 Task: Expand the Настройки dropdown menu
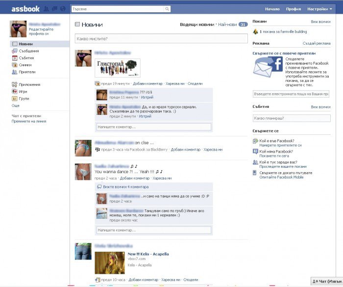pyautogui.click(x=319, y=9)
